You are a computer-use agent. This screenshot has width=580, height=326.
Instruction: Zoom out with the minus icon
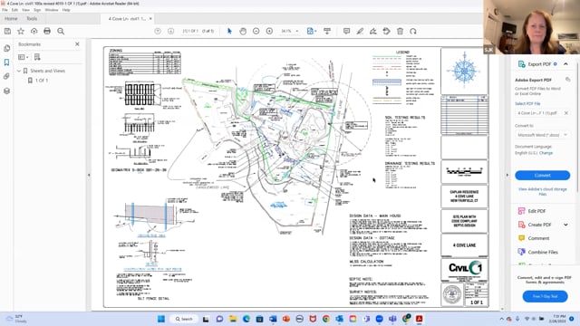[256, 32]
